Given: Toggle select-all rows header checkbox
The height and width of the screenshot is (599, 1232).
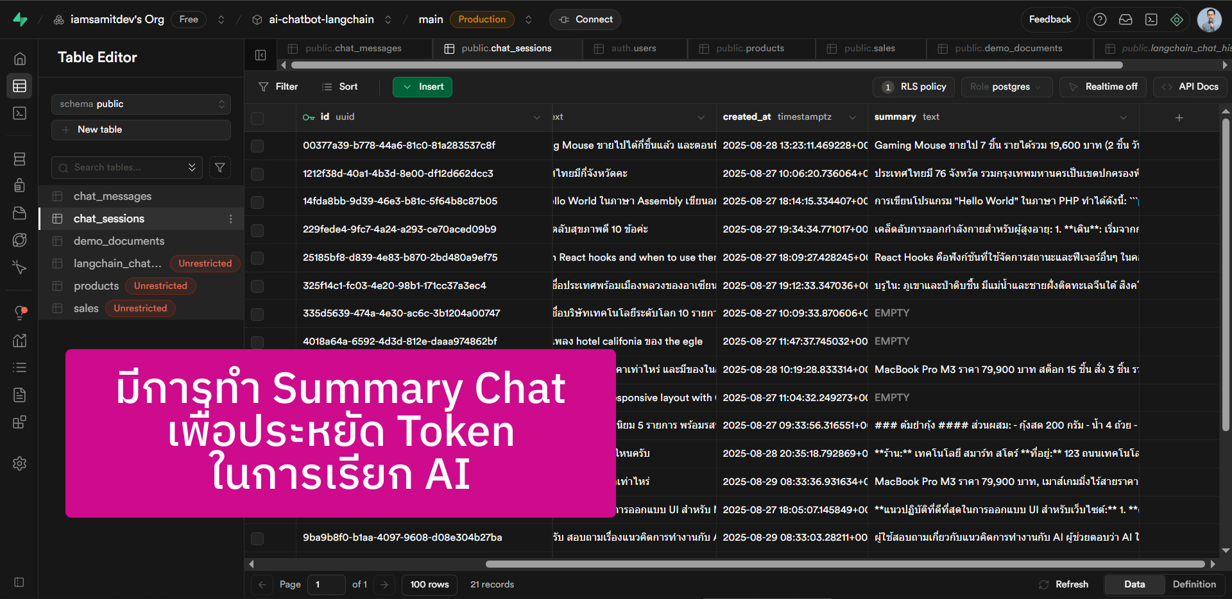Looking at the screenshot, I should coord(257,118).
